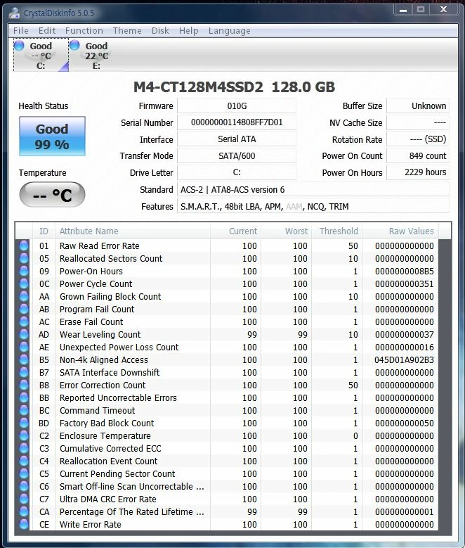
Task: Click the Rotation Rate field showing (SSD)
Action: click(417, 139)
